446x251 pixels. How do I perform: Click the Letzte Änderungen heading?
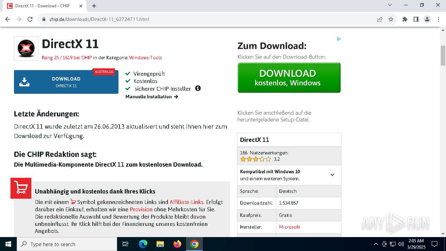[x=46, y=114]
